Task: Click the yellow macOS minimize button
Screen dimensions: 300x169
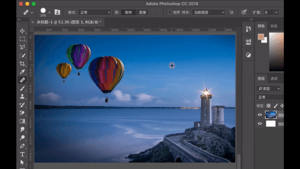Action: (27, 4)
